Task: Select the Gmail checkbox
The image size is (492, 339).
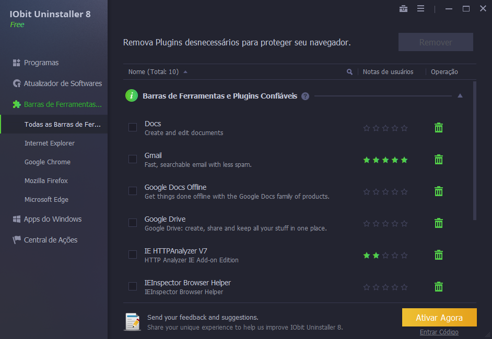Action: [x=133, y=159]
